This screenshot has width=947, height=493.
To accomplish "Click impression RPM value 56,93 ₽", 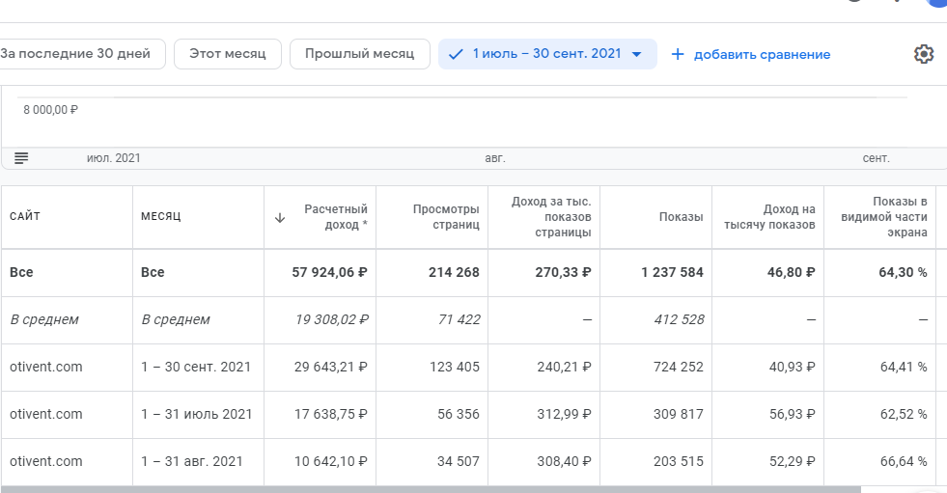I will pyautogui.click(x=792, y=414).
